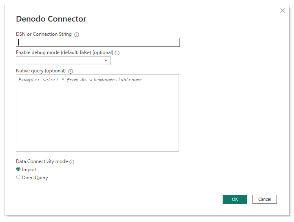This screenshot has height=222, width=294.
Task: Click the Denodo Connector dialog title
Action: tap(51, 19)
